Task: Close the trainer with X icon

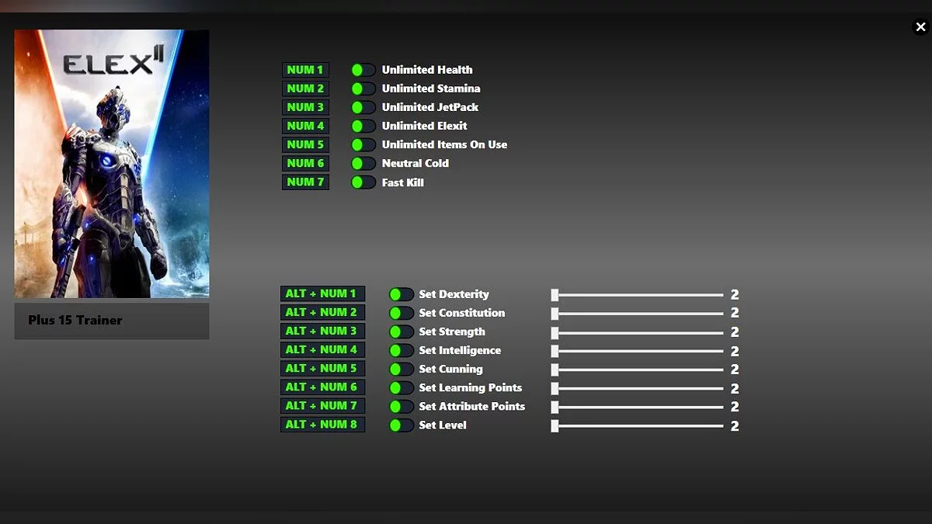Action: (x=920, y=27)
